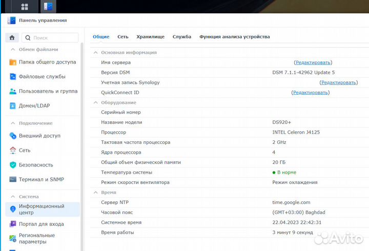
Task: Click the Информационный центр info icon
Action: (x=13, y=209)
